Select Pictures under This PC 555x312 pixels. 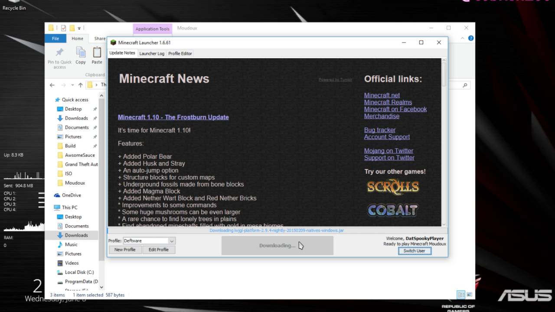click(x=73, y=254)
